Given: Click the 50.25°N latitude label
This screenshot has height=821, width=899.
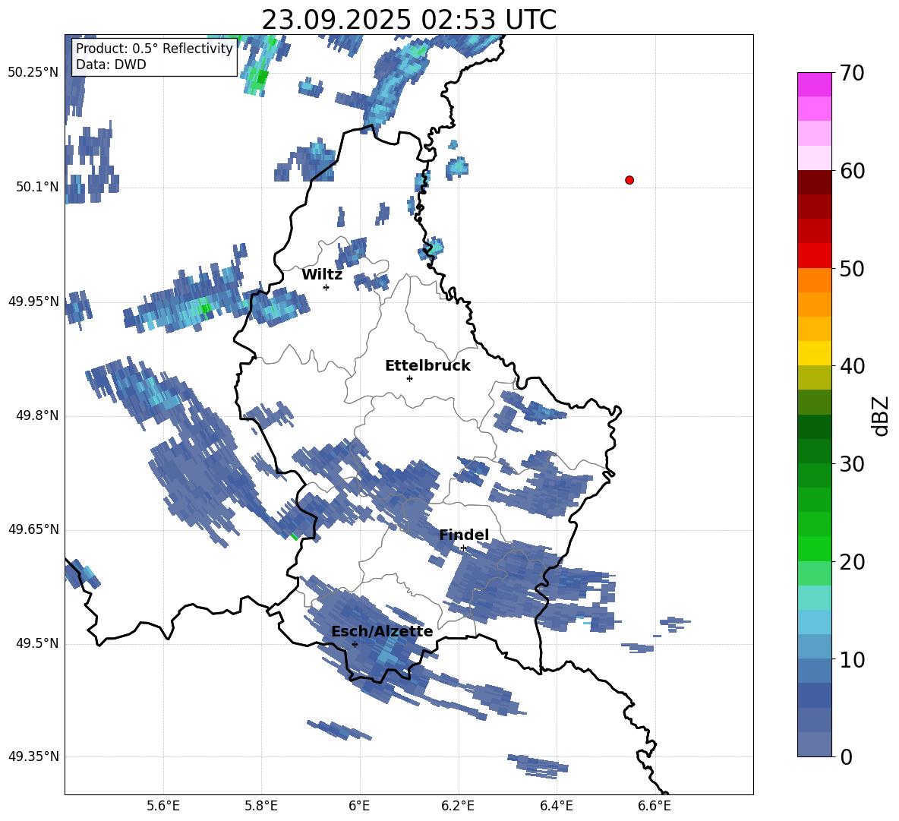Looking at the screenshot, I should coord(33,73).
